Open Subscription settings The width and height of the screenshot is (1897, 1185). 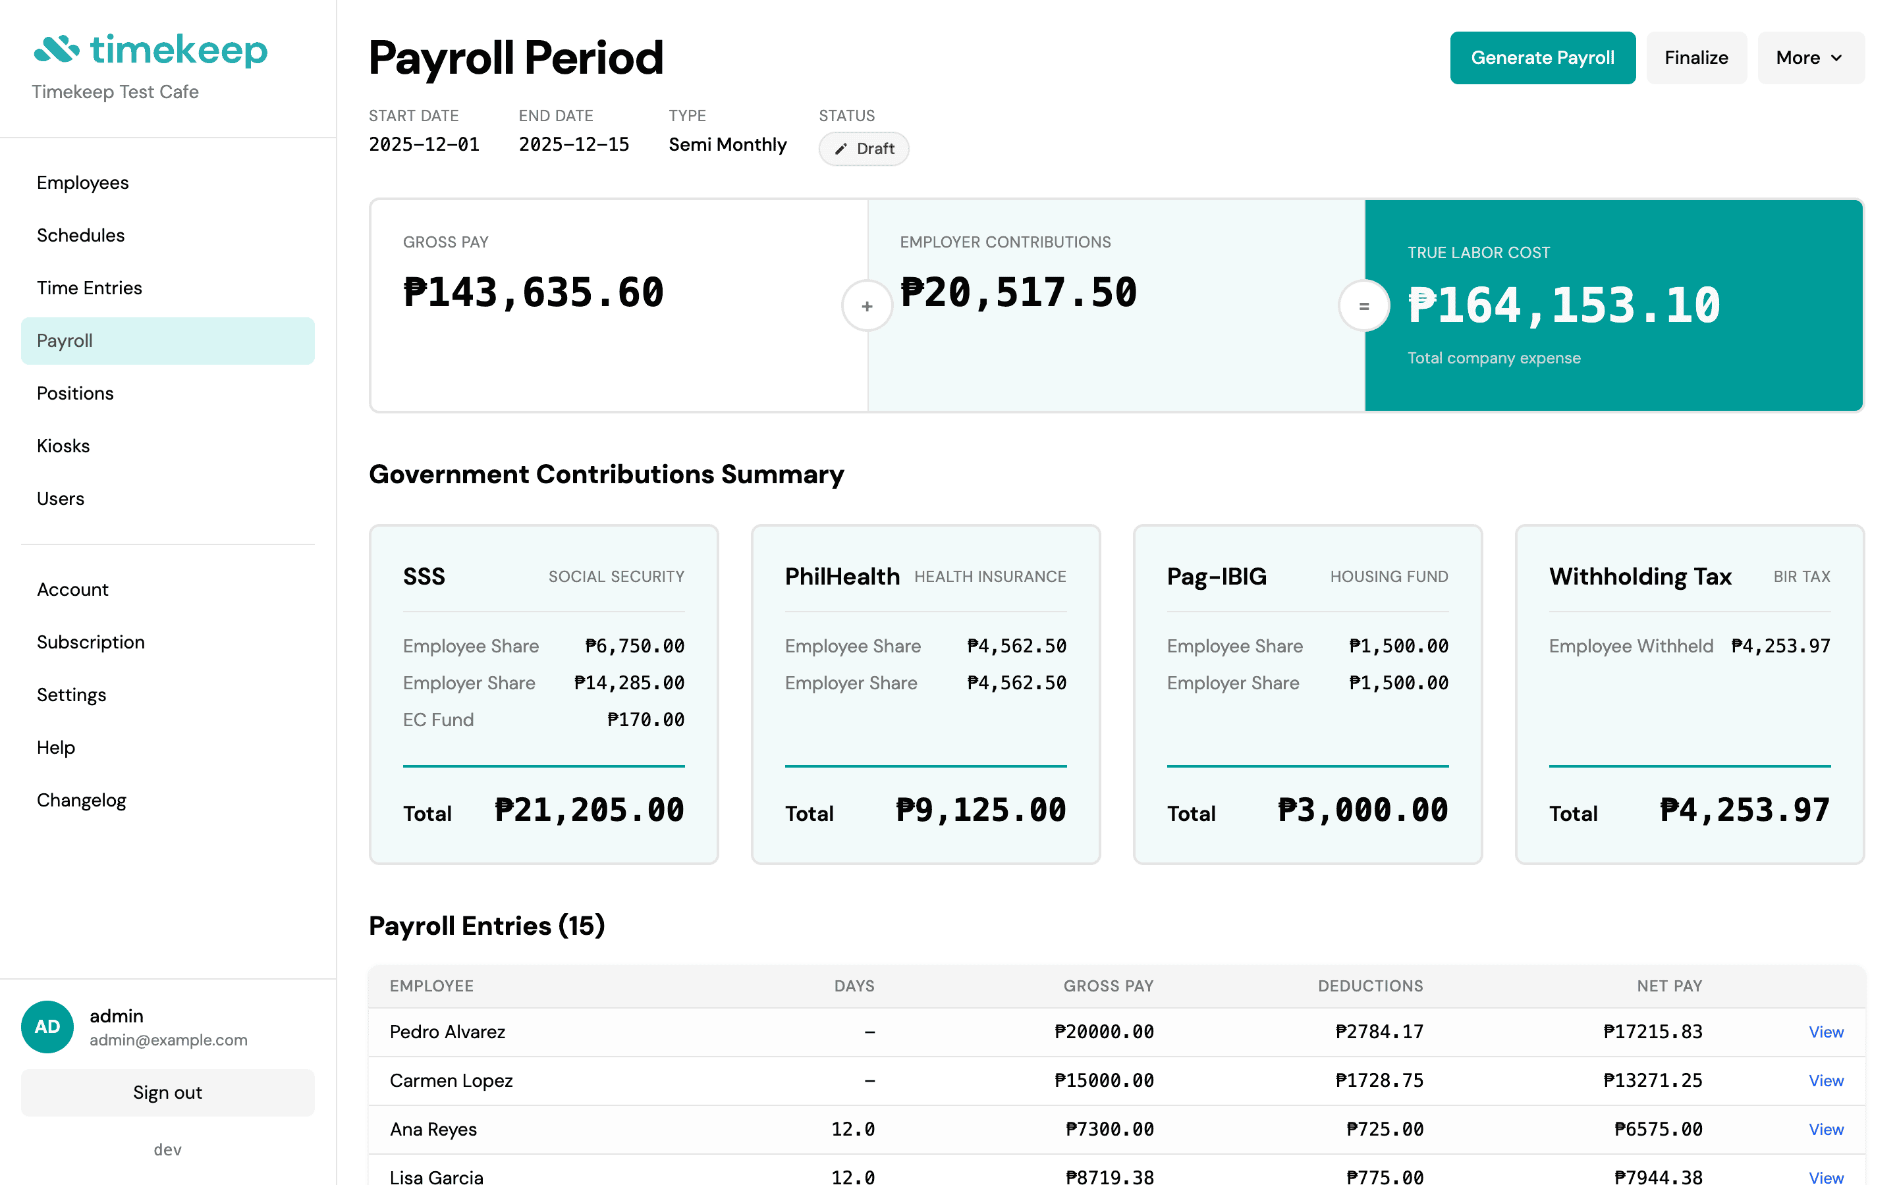91,642
